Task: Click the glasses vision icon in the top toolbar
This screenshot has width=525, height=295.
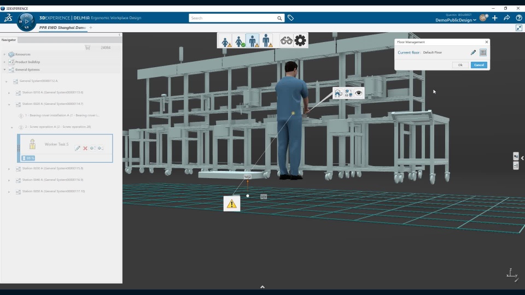Action: coord(286,40)
